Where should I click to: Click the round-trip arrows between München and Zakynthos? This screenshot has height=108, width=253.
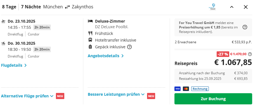pos(67,7)
